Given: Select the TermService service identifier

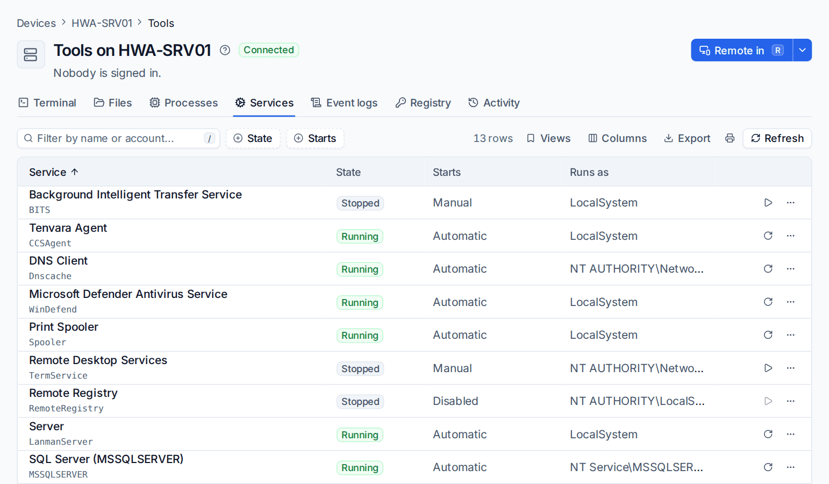Looking at the screenshot, I should (x=58, y=375).
